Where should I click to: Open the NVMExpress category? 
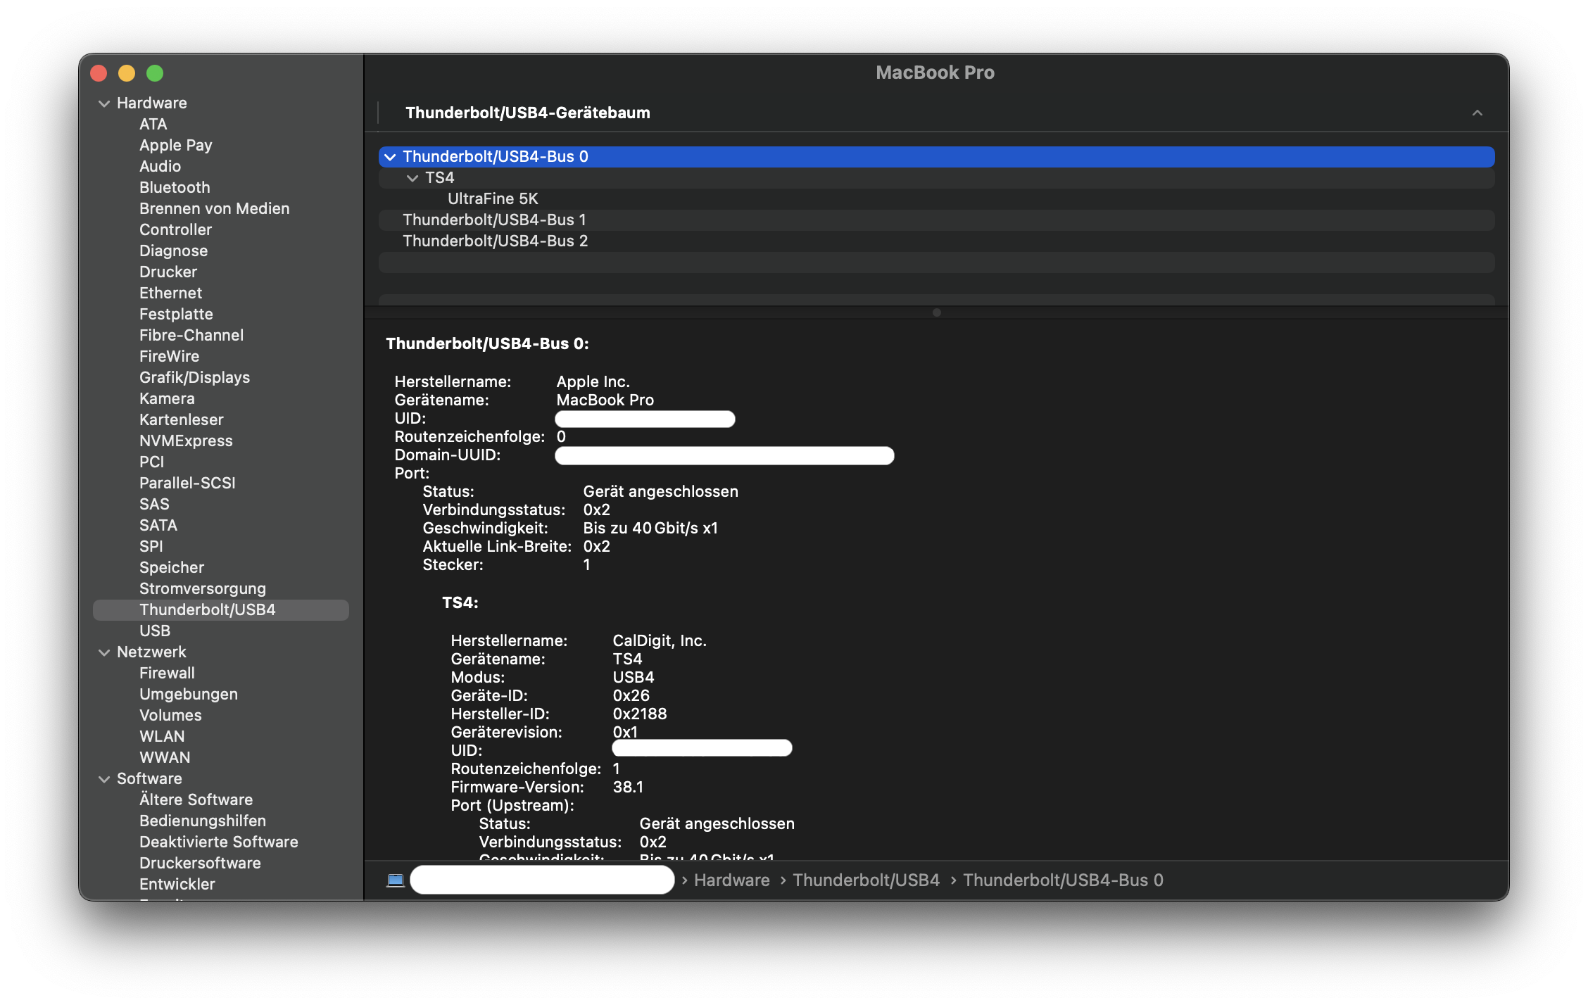coord(186,441)
